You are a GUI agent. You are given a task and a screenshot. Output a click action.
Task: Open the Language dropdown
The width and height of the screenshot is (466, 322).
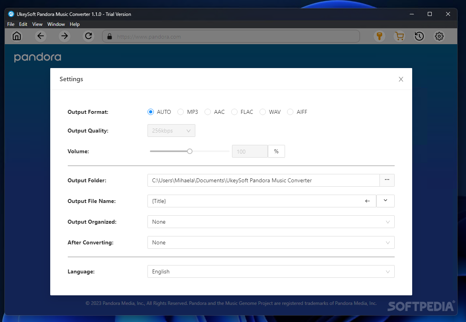(271, 271)
